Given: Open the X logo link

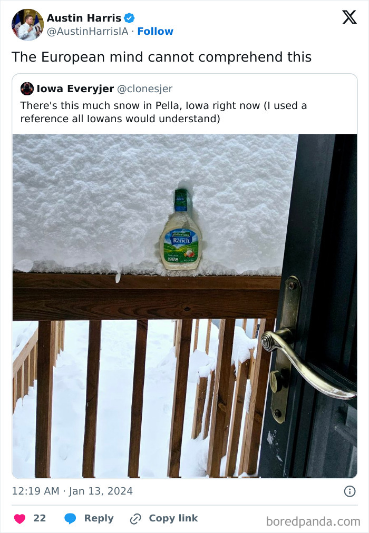Looking at the screenshot, I should 349,17.
